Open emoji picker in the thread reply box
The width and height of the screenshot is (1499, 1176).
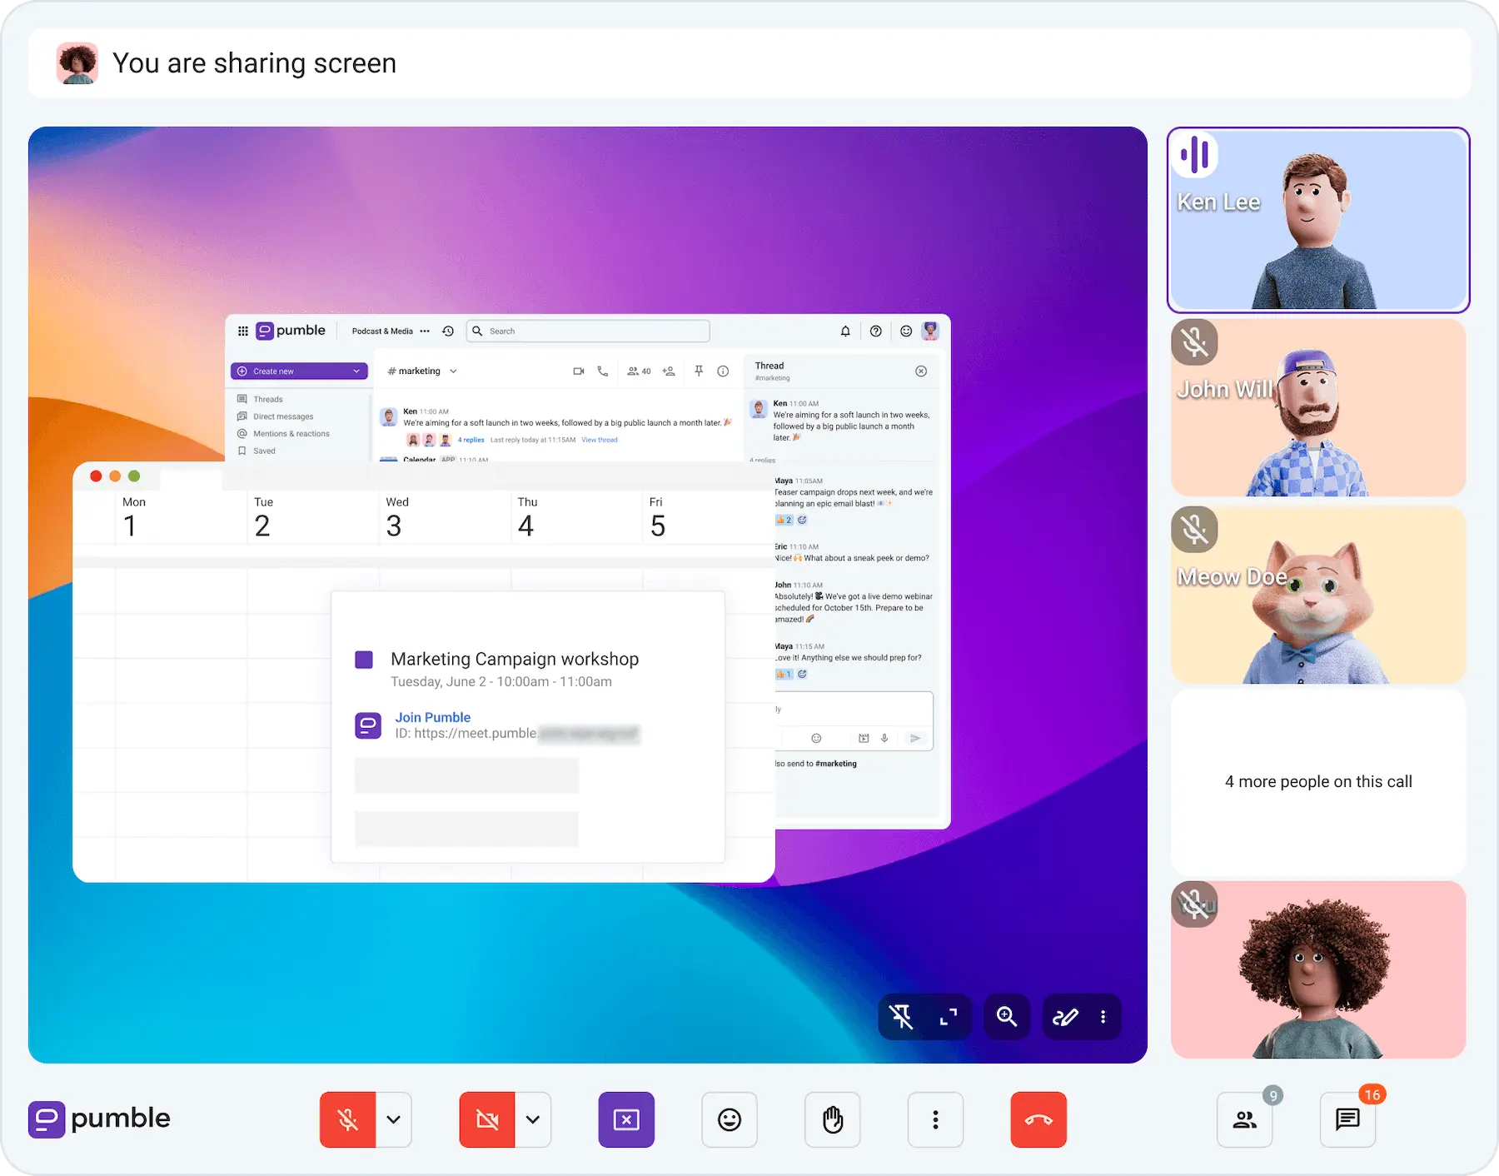point(816,738)
